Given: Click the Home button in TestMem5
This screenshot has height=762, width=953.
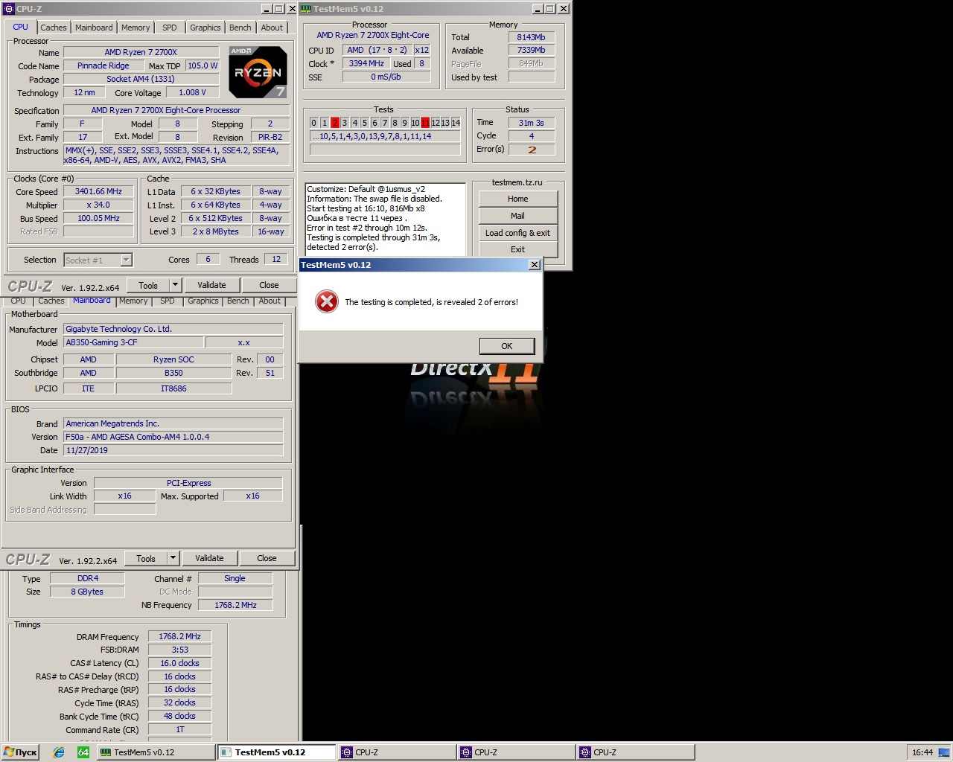Looking at the screenshot, I should 518,199.
